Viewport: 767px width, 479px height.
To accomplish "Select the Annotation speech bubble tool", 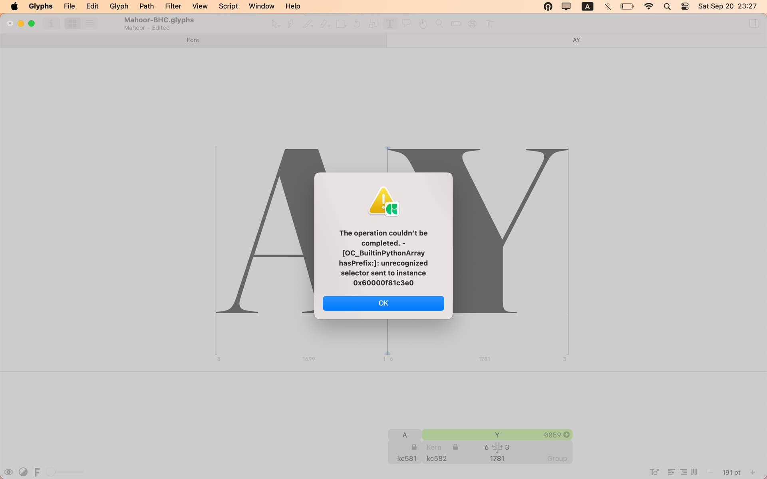I will coord(406,24).
